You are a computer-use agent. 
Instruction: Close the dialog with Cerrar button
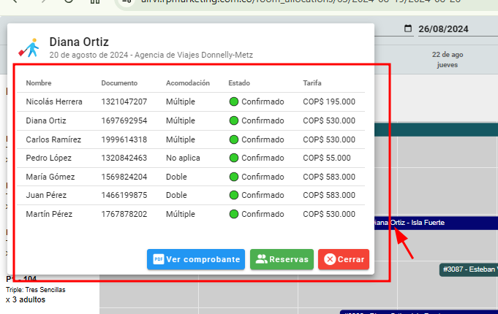(x=344, y=259)
